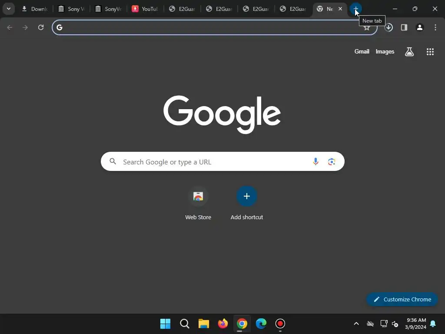Screen dimensions: 445x334
Task: Switch to the "SonyVe" tab
Action: point(108,9)
